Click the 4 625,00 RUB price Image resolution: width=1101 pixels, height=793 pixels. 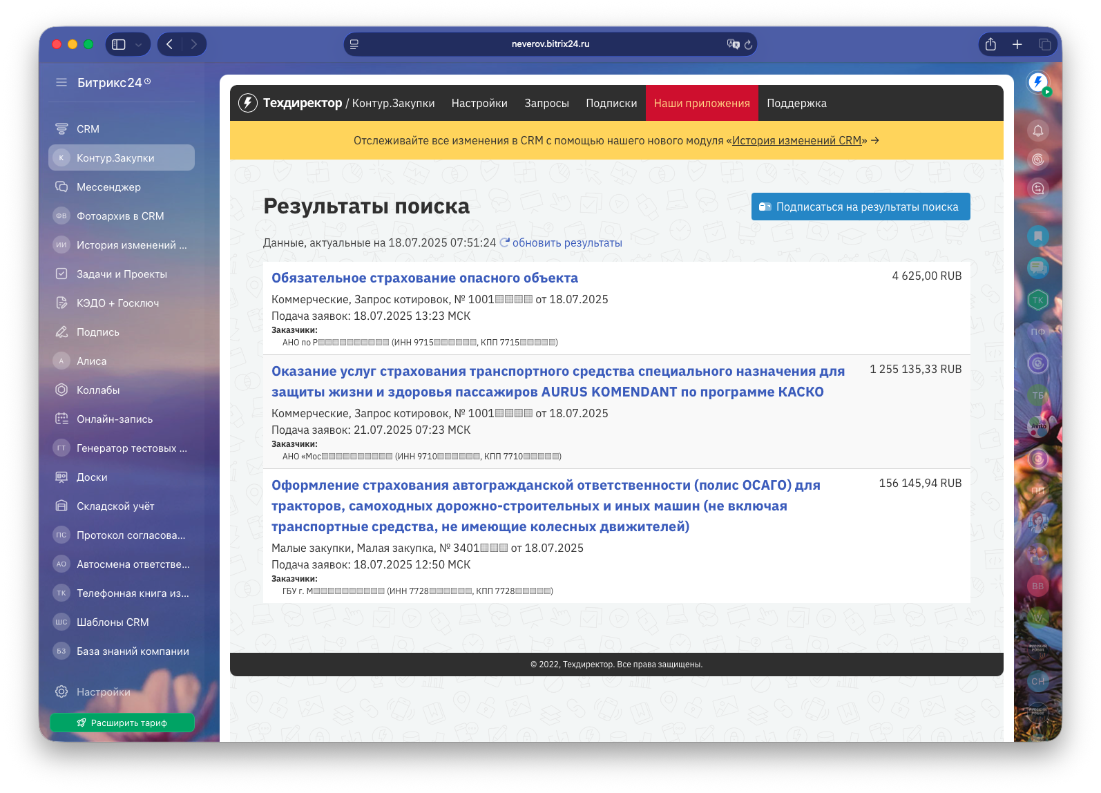[x=926, y=276]
